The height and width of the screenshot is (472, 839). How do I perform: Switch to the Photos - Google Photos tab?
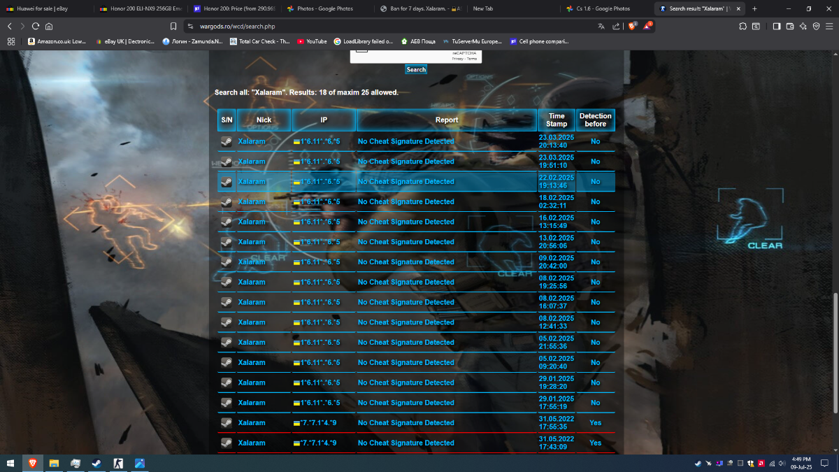click(327, 8)
